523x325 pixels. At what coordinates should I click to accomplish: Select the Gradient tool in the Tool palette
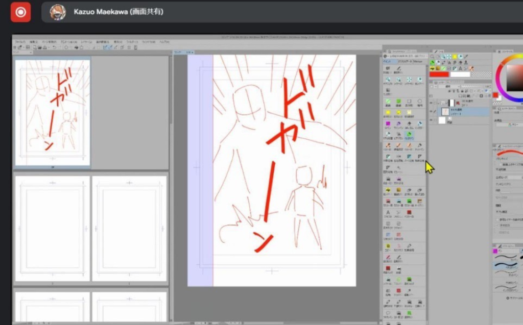coord(438,68)
